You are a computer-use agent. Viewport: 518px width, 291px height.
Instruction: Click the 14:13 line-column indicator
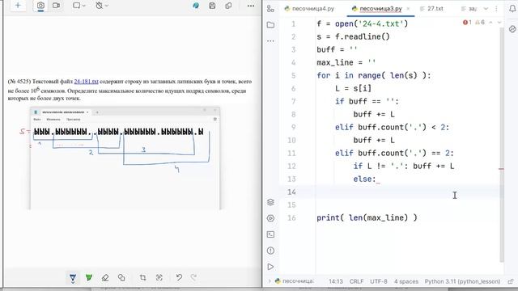coord(336,281)
